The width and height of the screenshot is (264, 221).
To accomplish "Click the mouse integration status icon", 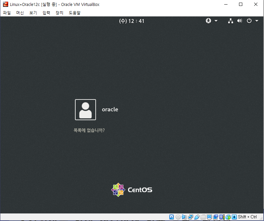I will coord(228,217).
